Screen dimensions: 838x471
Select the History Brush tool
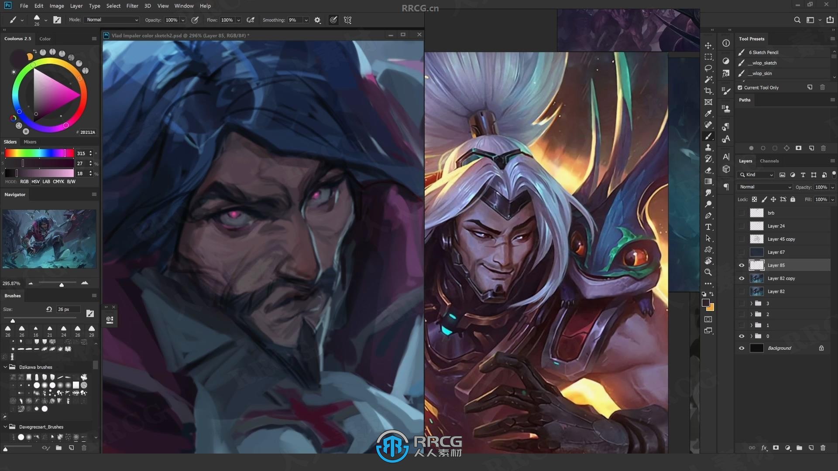(x=708, y=159)
